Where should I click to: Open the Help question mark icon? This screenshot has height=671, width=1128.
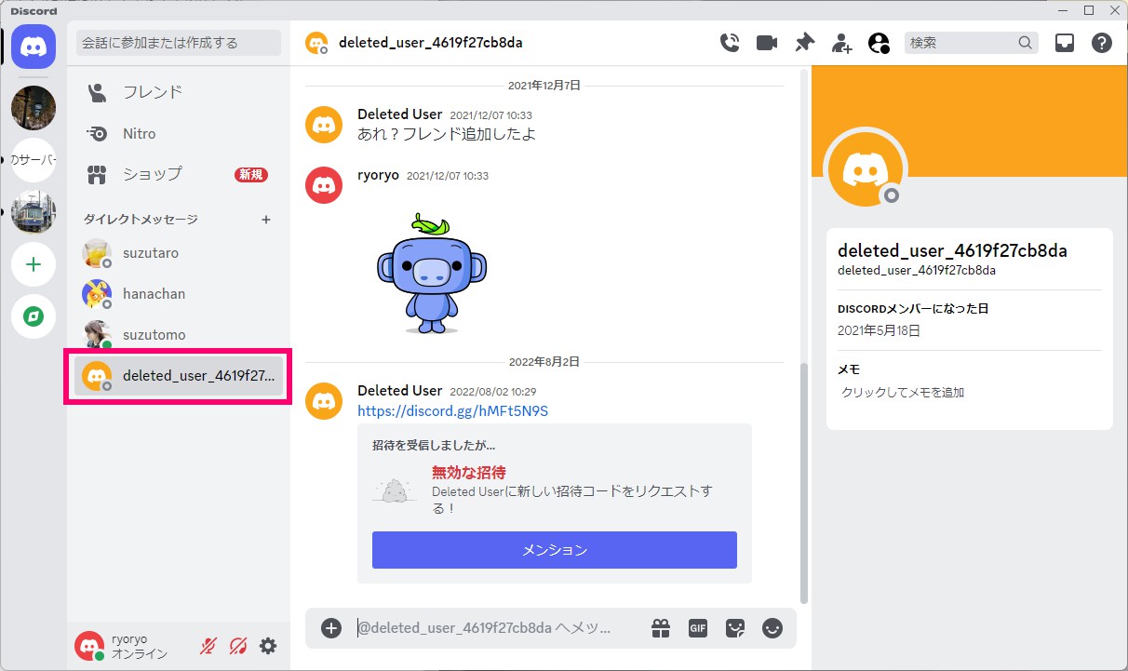pyautogui.click(x=1102, y=43)
